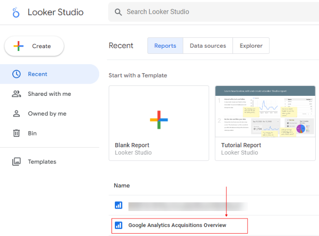The image size is (319, 236).
Task: Open Owned by me section
Action: coord(50,113)
